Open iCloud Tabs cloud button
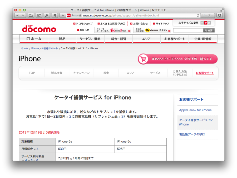This screenshot has width=237, height=178. pos(31,15)
